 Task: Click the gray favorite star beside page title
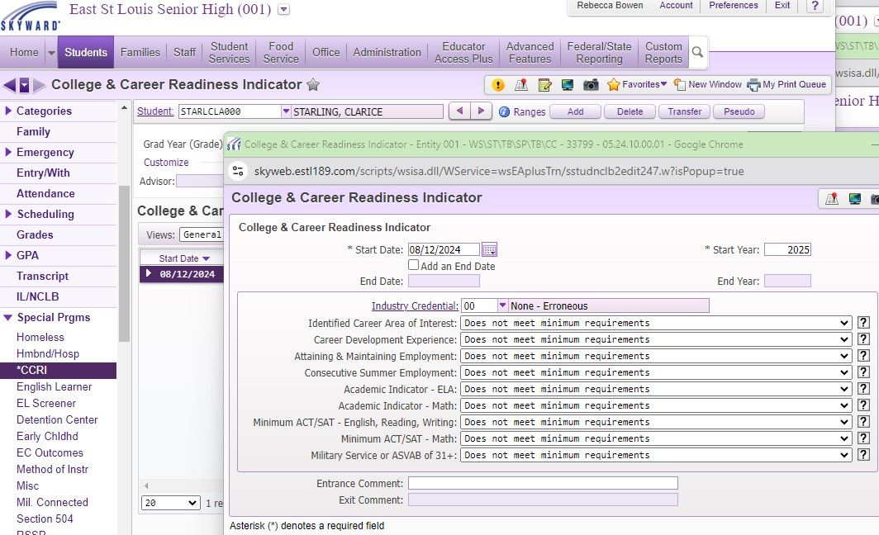313,85
